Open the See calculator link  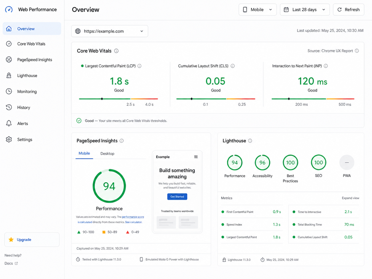(x=134, y=222)
